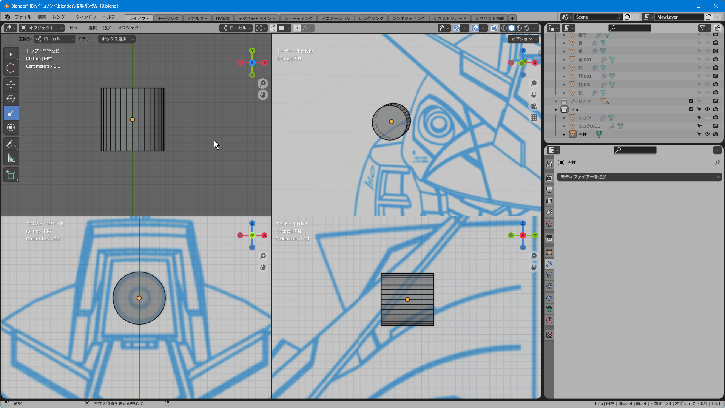Select the Move tool in toolbar
725x408 pixels.
[11, 84]
